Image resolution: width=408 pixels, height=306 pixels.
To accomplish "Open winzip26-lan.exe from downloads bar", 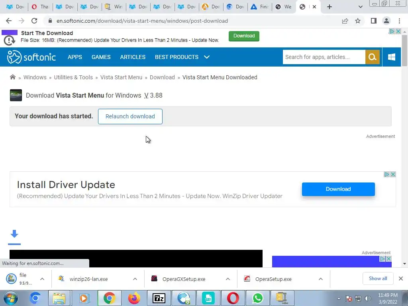I will click(x=88, y=279).
